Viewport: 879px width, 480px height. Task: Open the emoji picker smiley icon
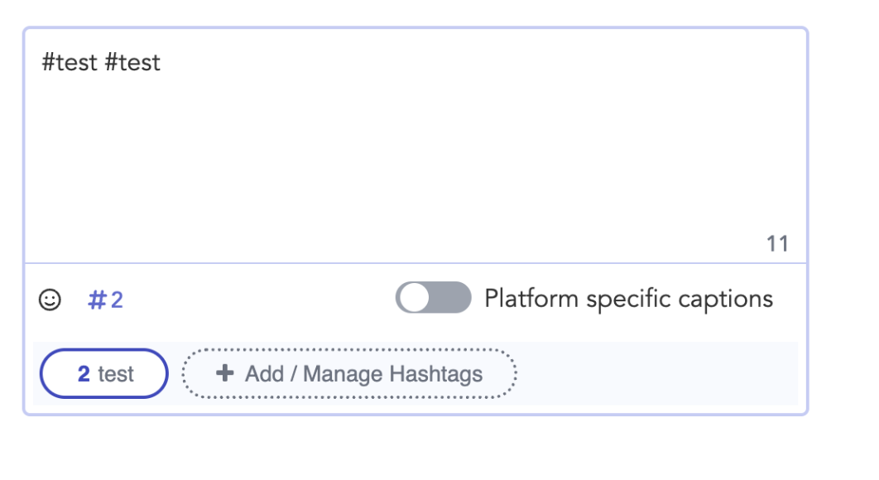point(50,300)
